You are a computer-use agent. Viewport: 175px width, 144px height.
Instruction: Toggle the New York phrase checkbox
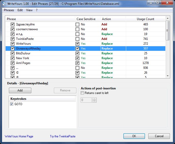click(12, 58)
